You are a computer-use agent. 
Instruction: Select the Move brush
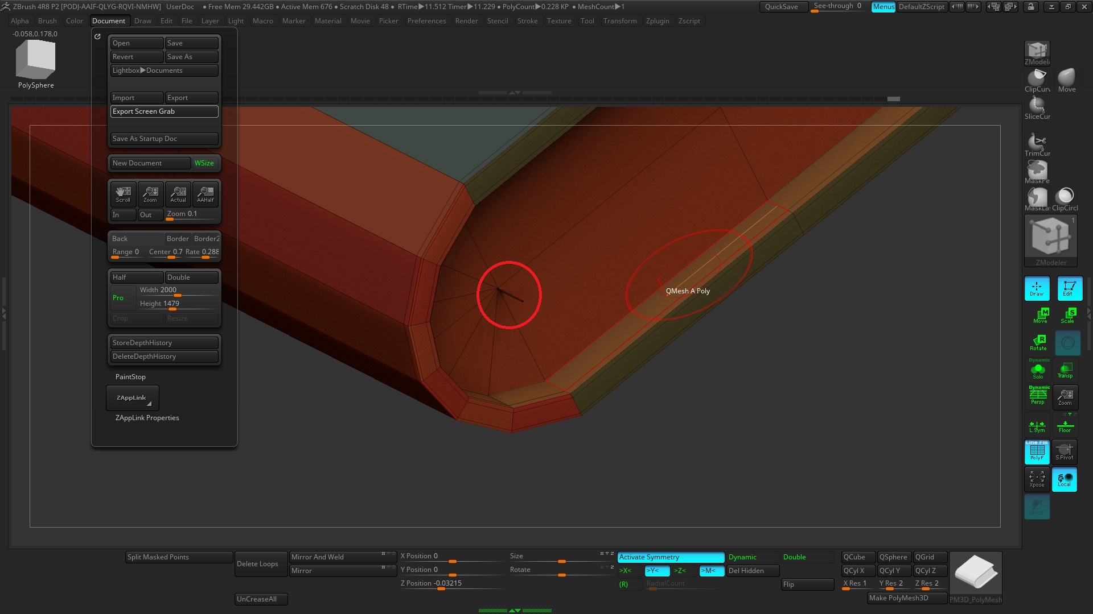pyautogui.click(x=1066, y=80)
